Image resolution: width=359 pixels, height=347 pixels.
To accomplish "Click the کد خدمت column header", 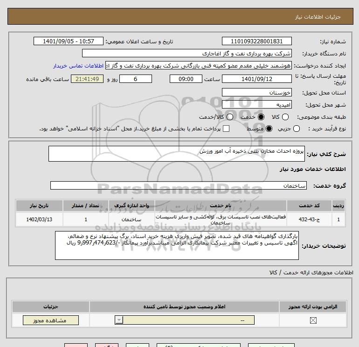I will (x=309, y=205).
